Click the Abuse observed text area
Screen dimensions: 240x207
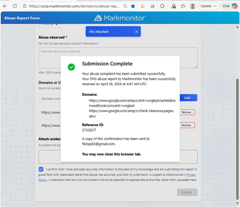[118, 58]
